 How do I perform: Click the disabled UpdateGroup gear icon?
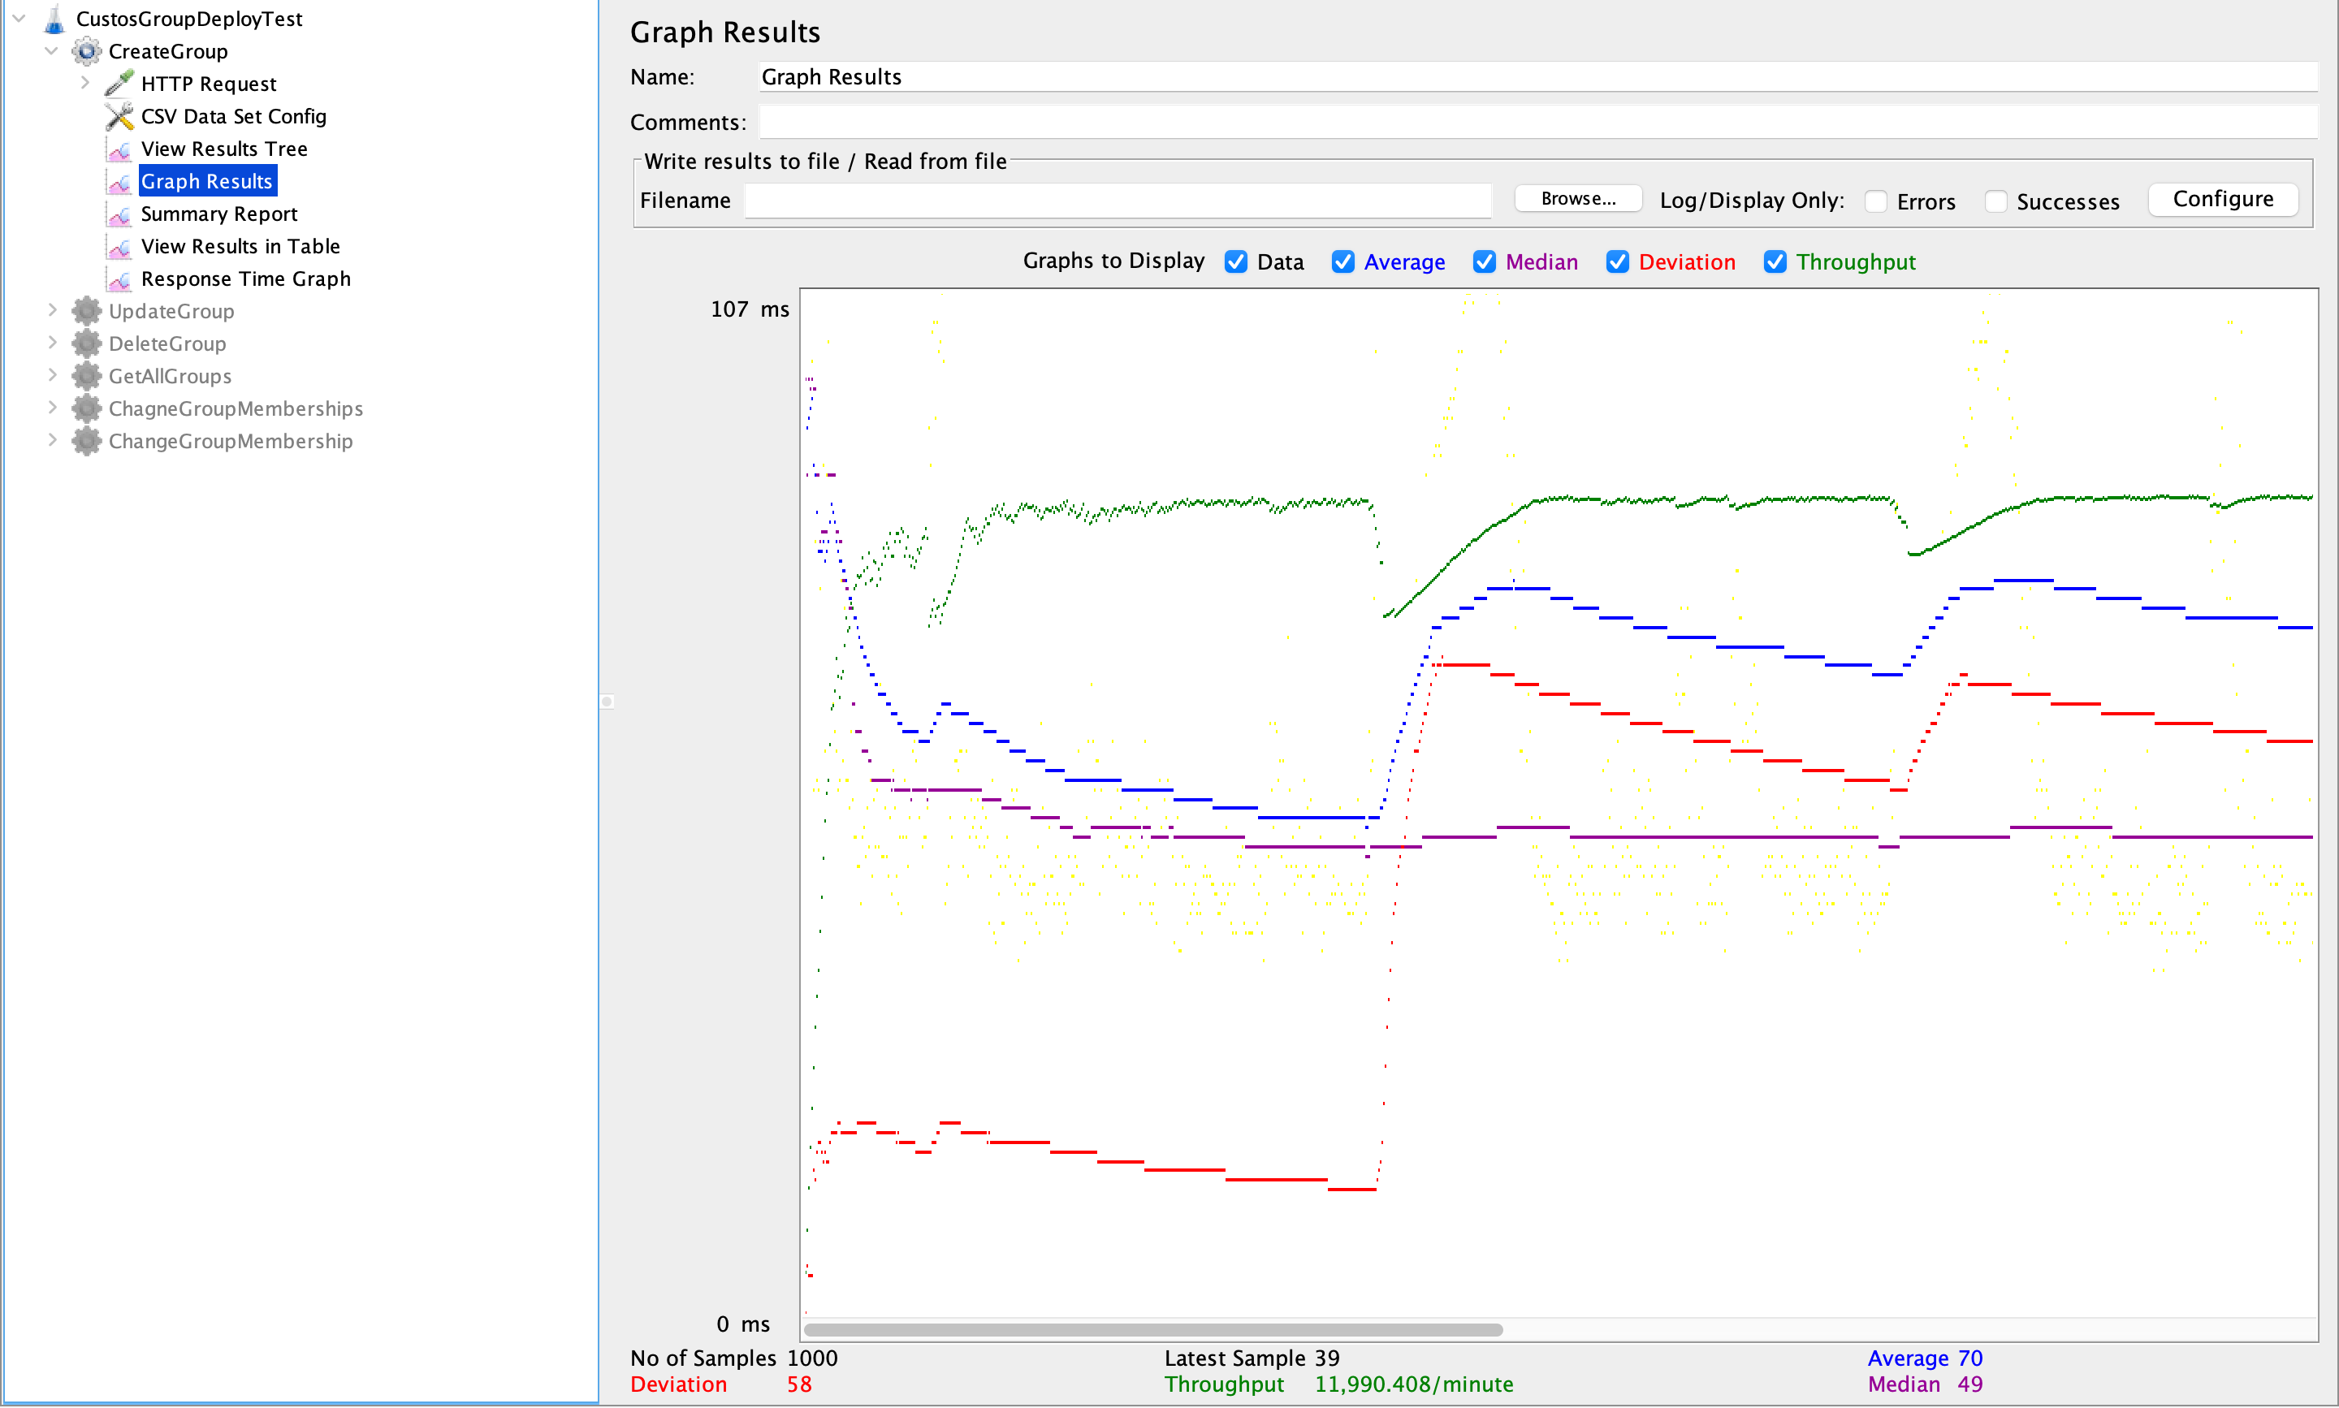86,311
